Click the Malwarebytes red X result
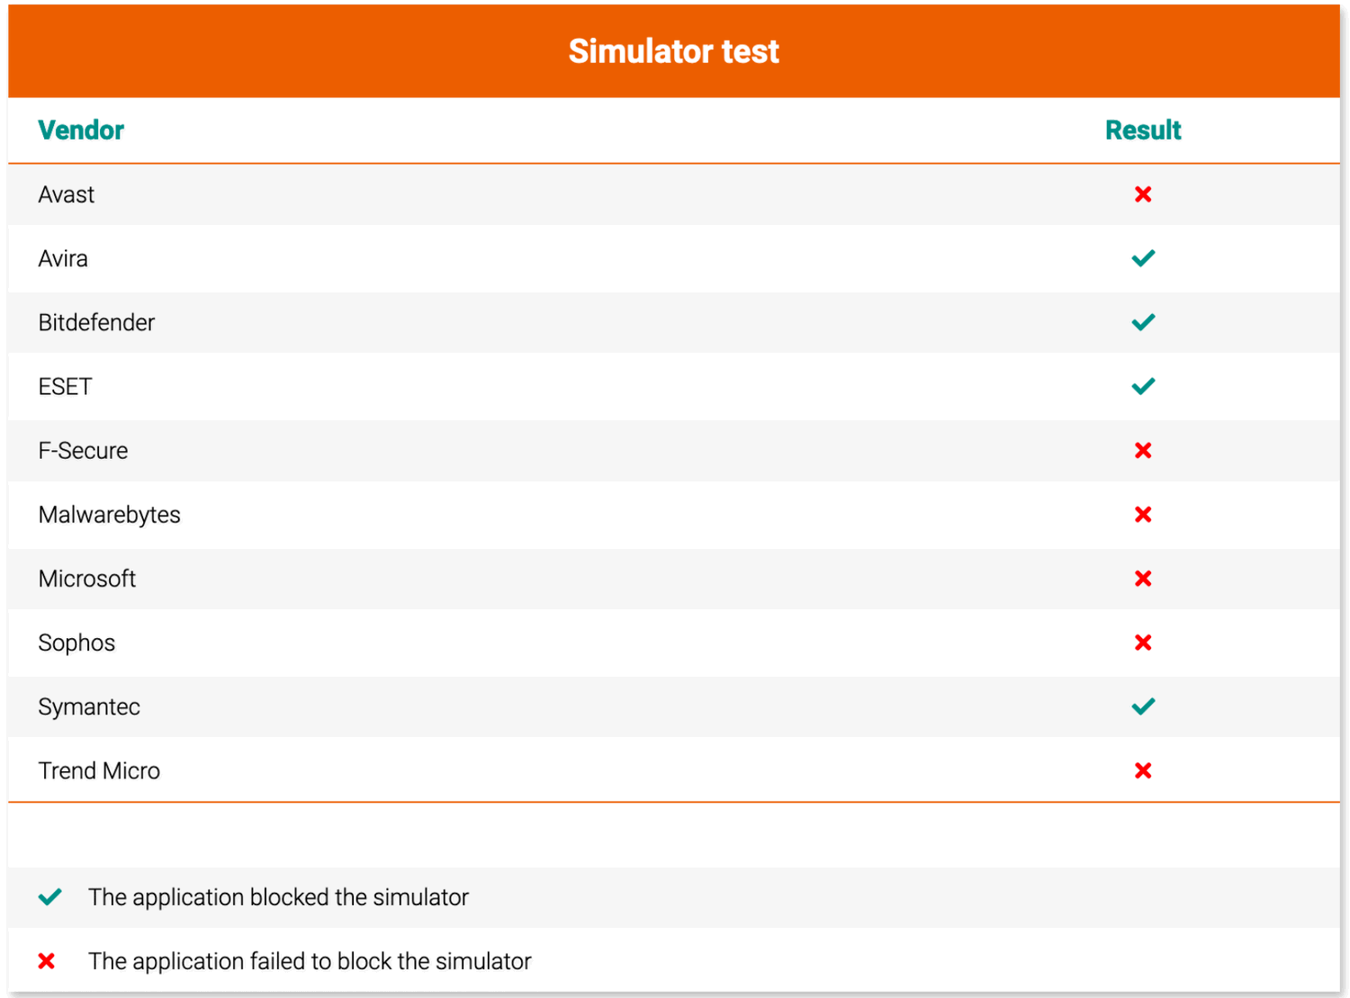Screen dimensions: 1350x998 [1143, 515]
